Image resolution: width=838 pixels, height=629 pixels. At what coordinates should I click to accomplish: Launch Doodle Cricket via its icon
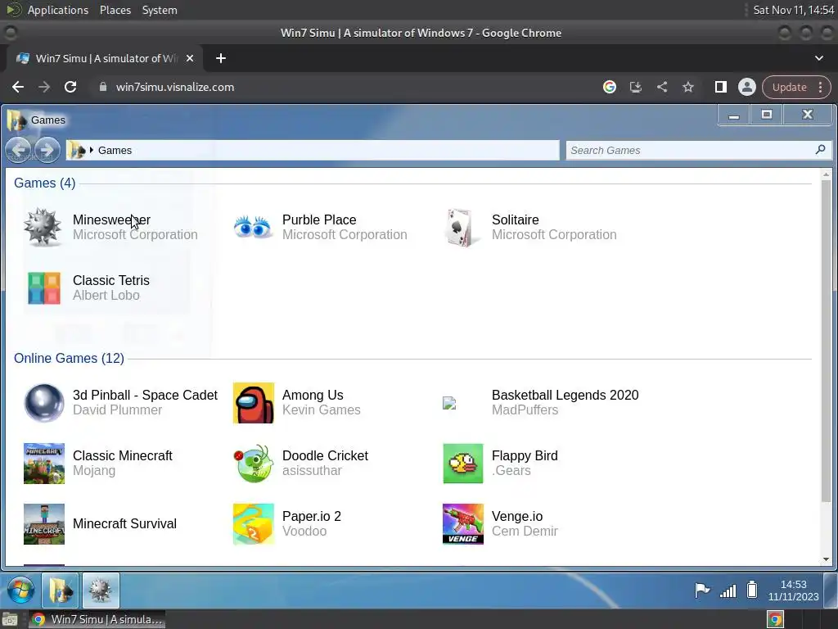coord(254,464)
